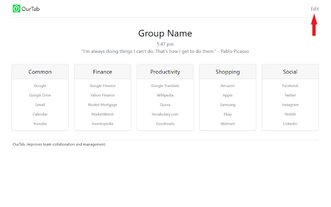Open the Google Translate link
The height and width of the screenshot is (207, 331).
[165, 86]
